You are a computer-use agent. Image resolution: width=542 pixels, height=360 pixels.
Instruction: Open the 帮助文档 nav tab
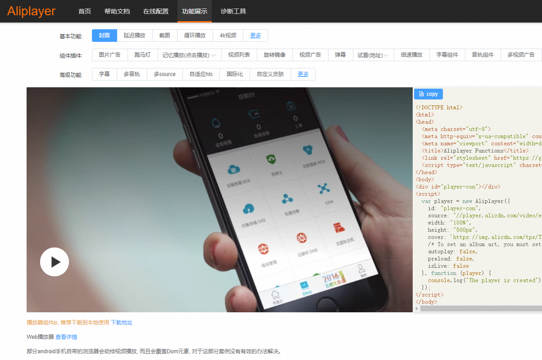(x=117, y=11)
